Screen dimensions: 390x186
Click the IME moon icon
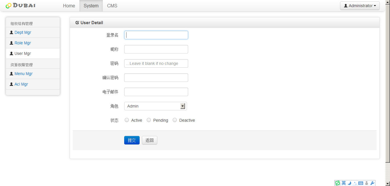coord(349,183)
